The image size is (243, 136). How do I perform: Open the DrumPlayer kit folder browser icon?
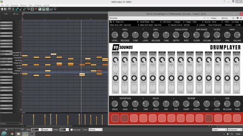tap(110, 22)
